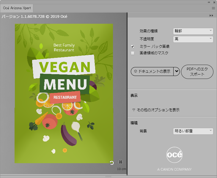Click the 不透明度 label

pyautogui.click(x=147, y=39)
